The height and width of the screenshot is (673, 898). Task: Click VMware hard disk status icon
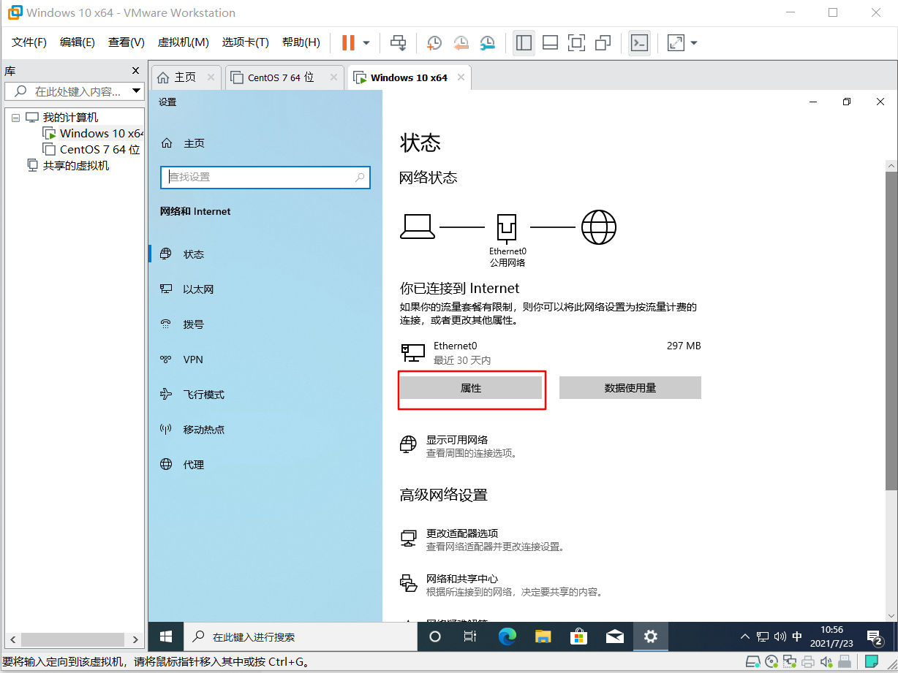[x=752, y=663]
